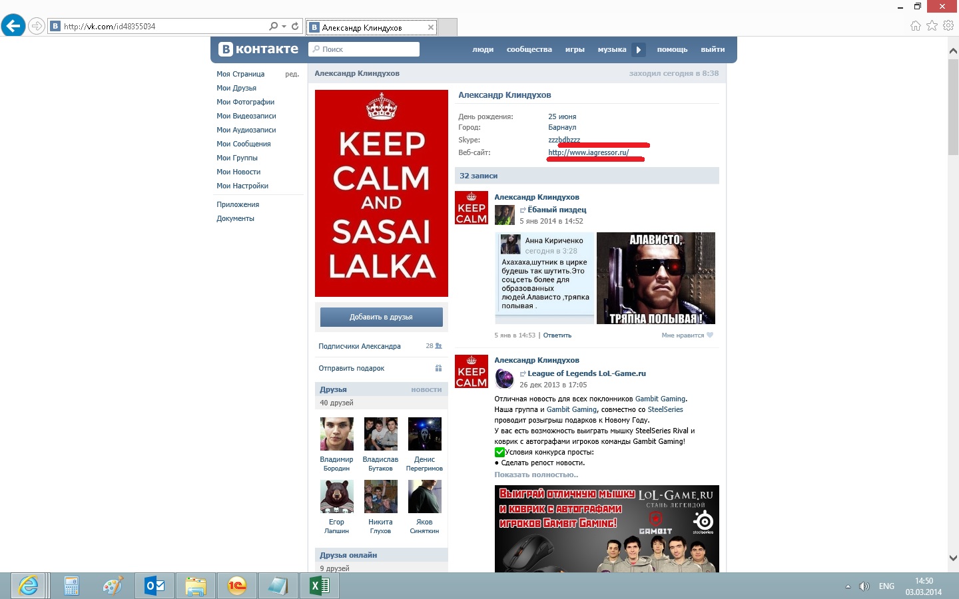Open Мои Фотографии in the sidebar
This screenshot has height=599, width=959.
[245, 102]
